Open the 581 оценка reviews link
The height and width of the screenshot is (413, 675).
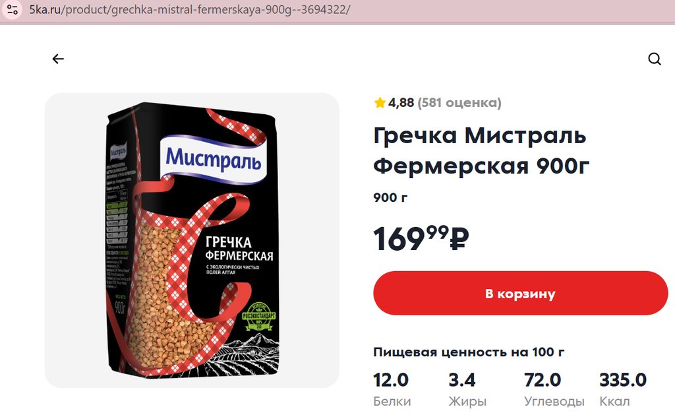[459, 103]
